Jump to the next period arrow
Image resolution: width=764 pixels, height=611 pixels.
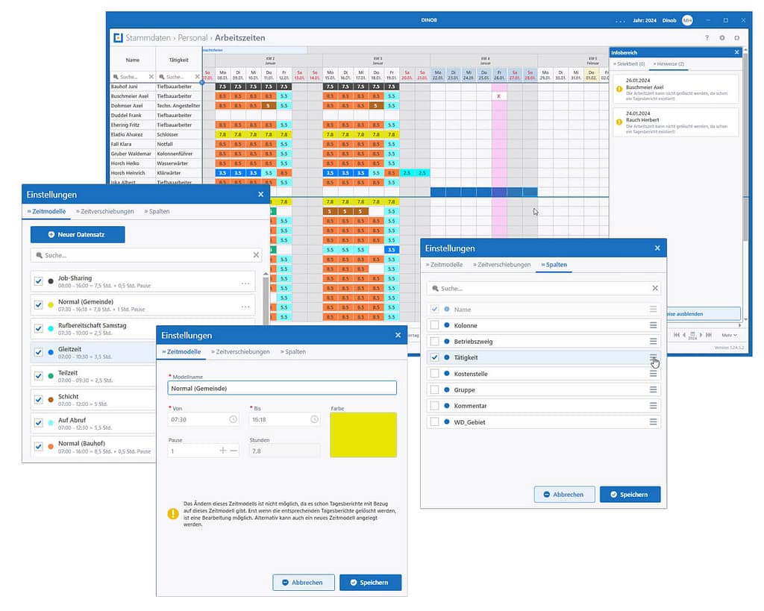coord(701,335)
